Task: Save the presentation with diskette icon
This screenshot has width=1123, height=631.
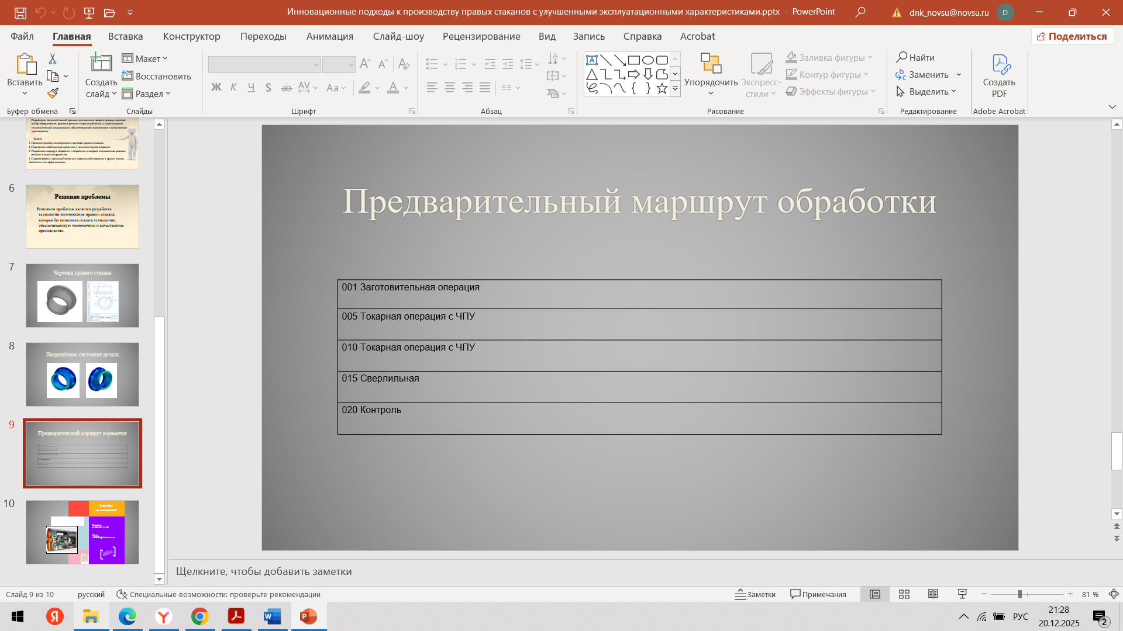Action: pos(20,12)
